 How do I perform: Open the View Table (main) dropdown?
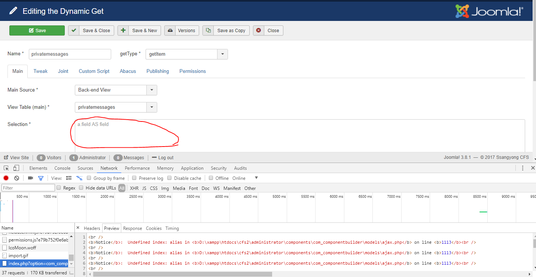(x=116, y=107)
